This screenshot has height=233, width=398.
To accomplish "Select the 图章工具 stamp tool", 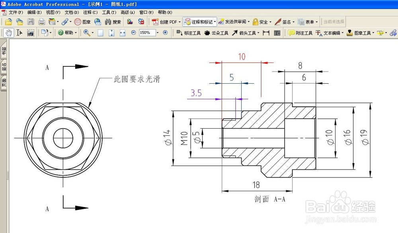I will pyautogui.click(x=359, y=33).
